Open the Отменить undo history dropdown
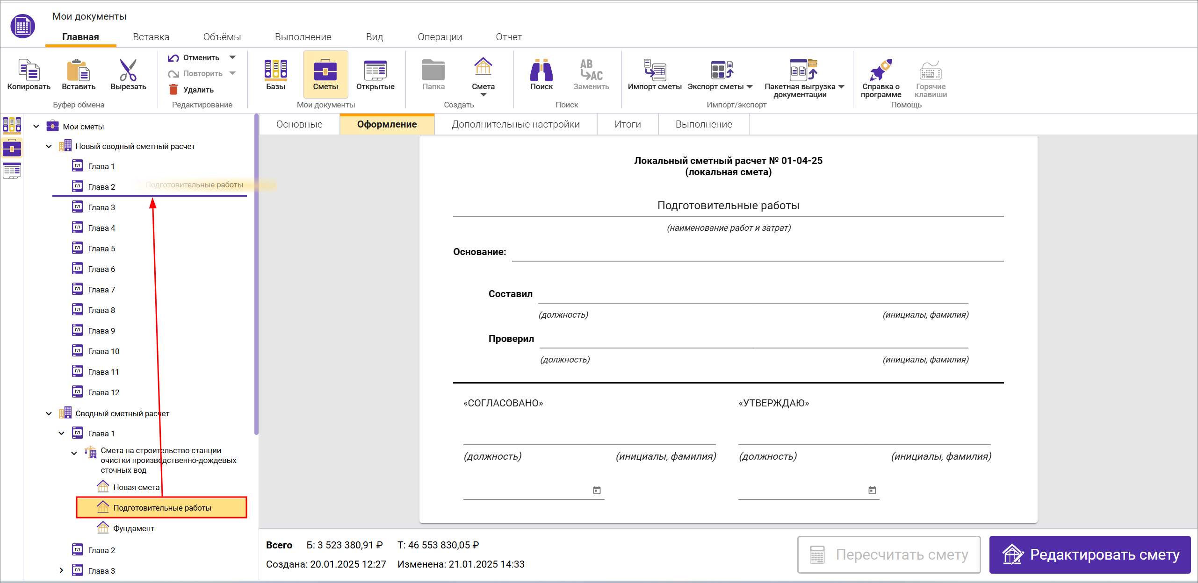 click(232, 57)
